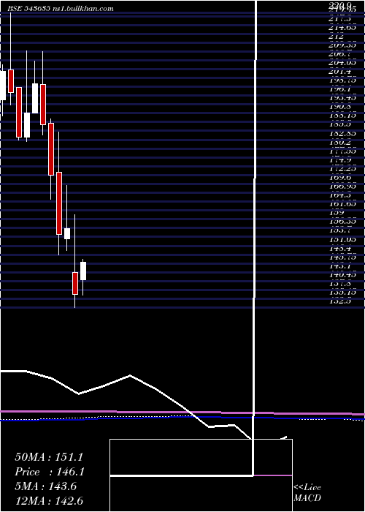This screenshot has height=512, width=365.
Task: Click the 182.85 price axis label
Action: pos(342,134)
